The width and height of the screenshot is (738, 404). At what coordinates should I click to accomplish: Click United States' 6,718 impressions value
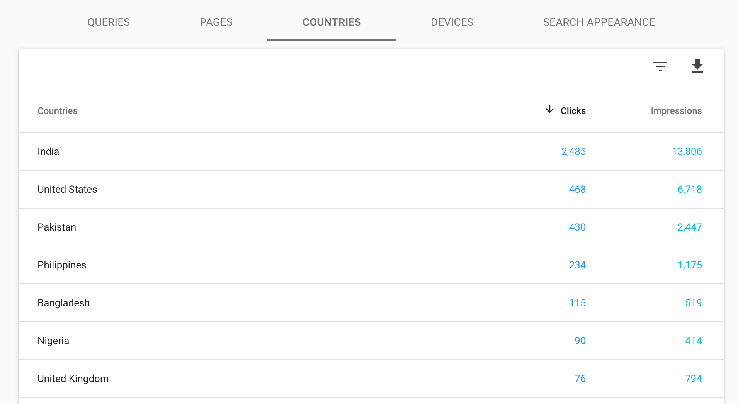[689, 189]
